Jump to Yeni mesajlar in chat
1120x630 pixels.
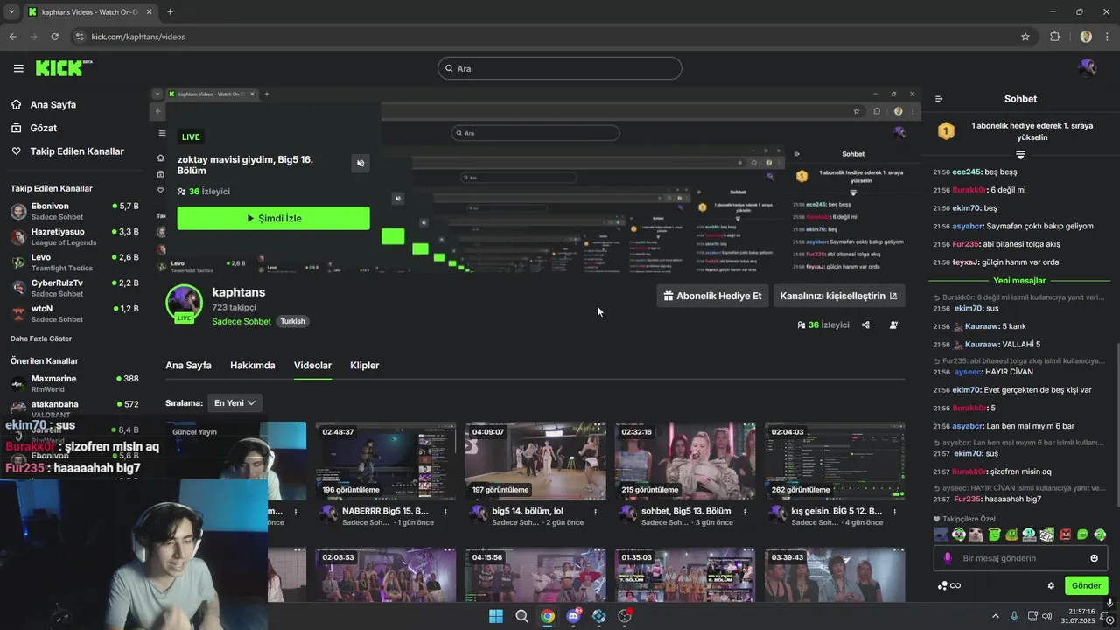point(1019,281)
